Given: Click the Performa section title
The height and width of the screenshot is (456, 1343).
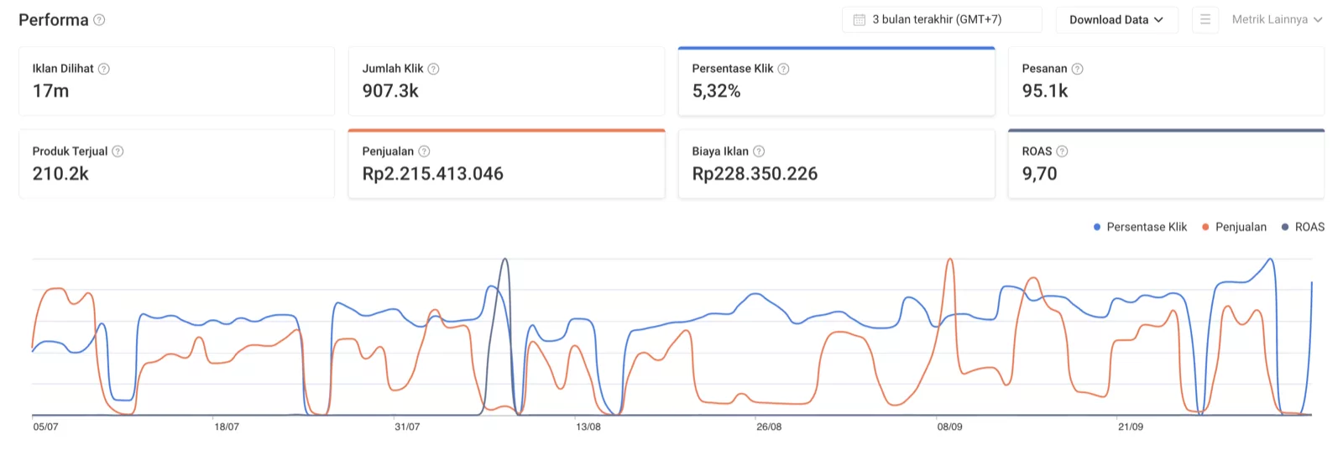Looking at the screenshot, I should point(54,19).
